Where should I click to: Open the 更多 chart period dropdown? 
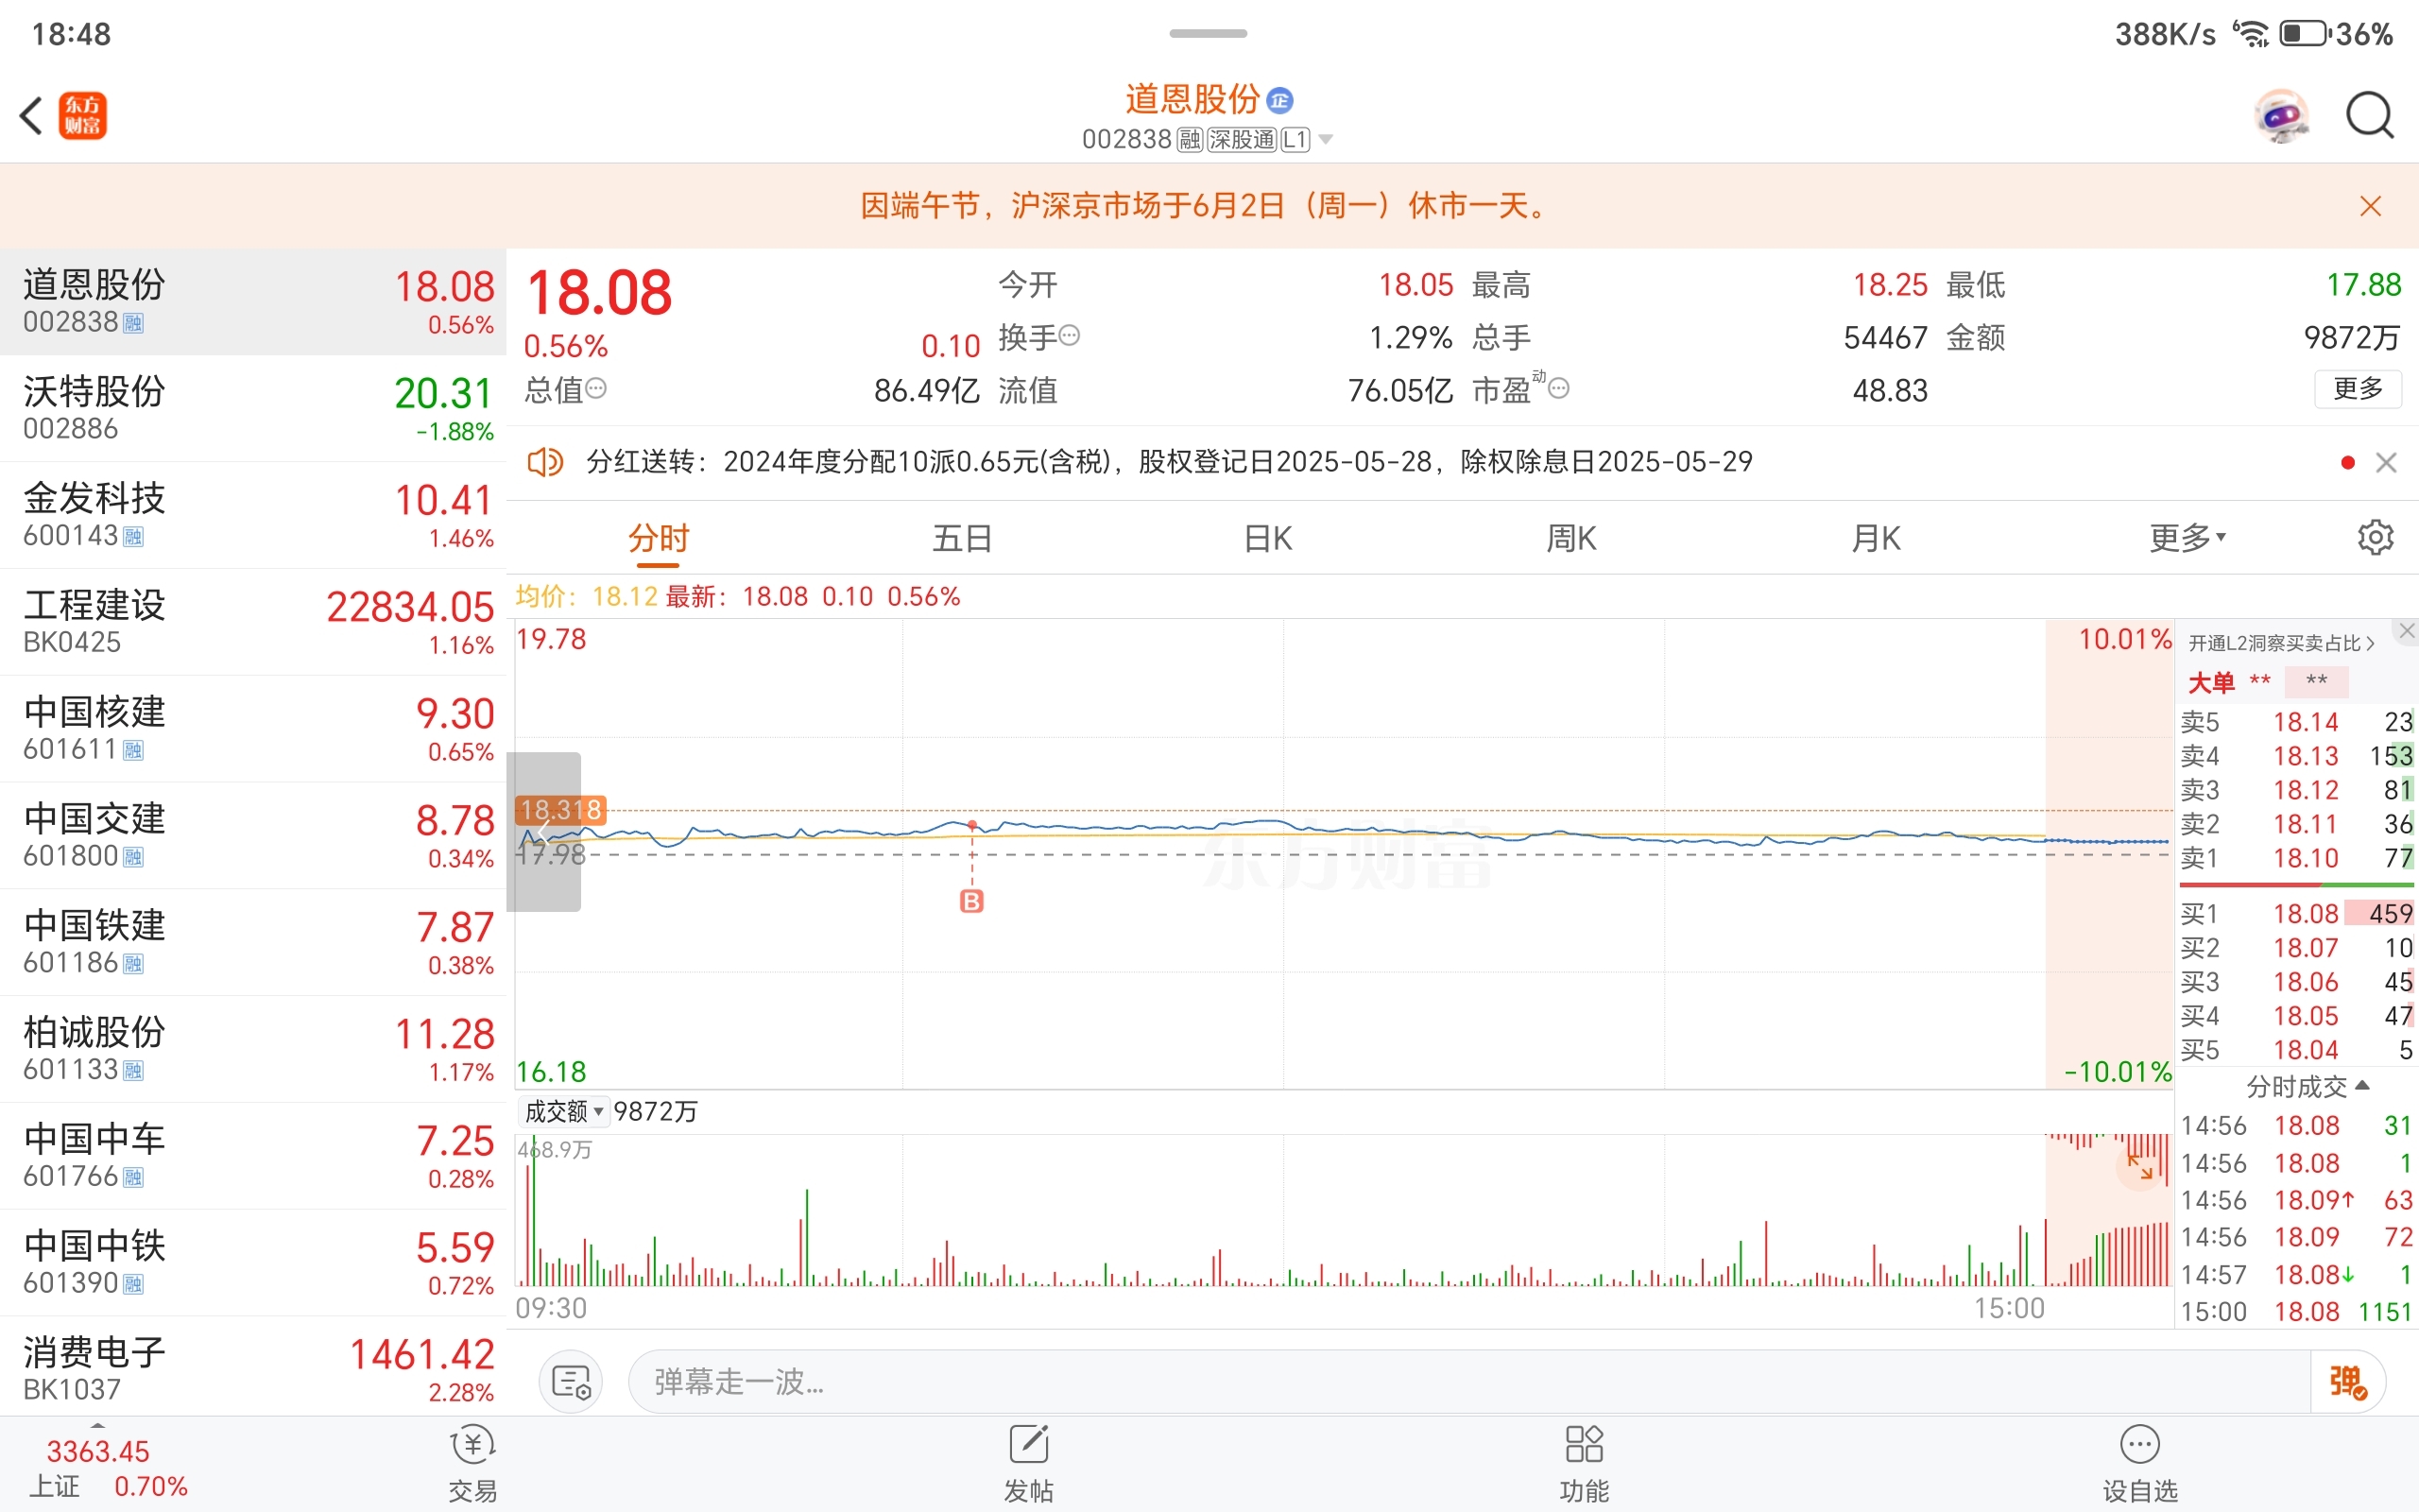pos(2187,538)
